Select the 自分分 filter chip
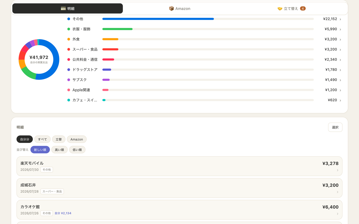Screen dimensions: 359x224 (x=25, y=139)
